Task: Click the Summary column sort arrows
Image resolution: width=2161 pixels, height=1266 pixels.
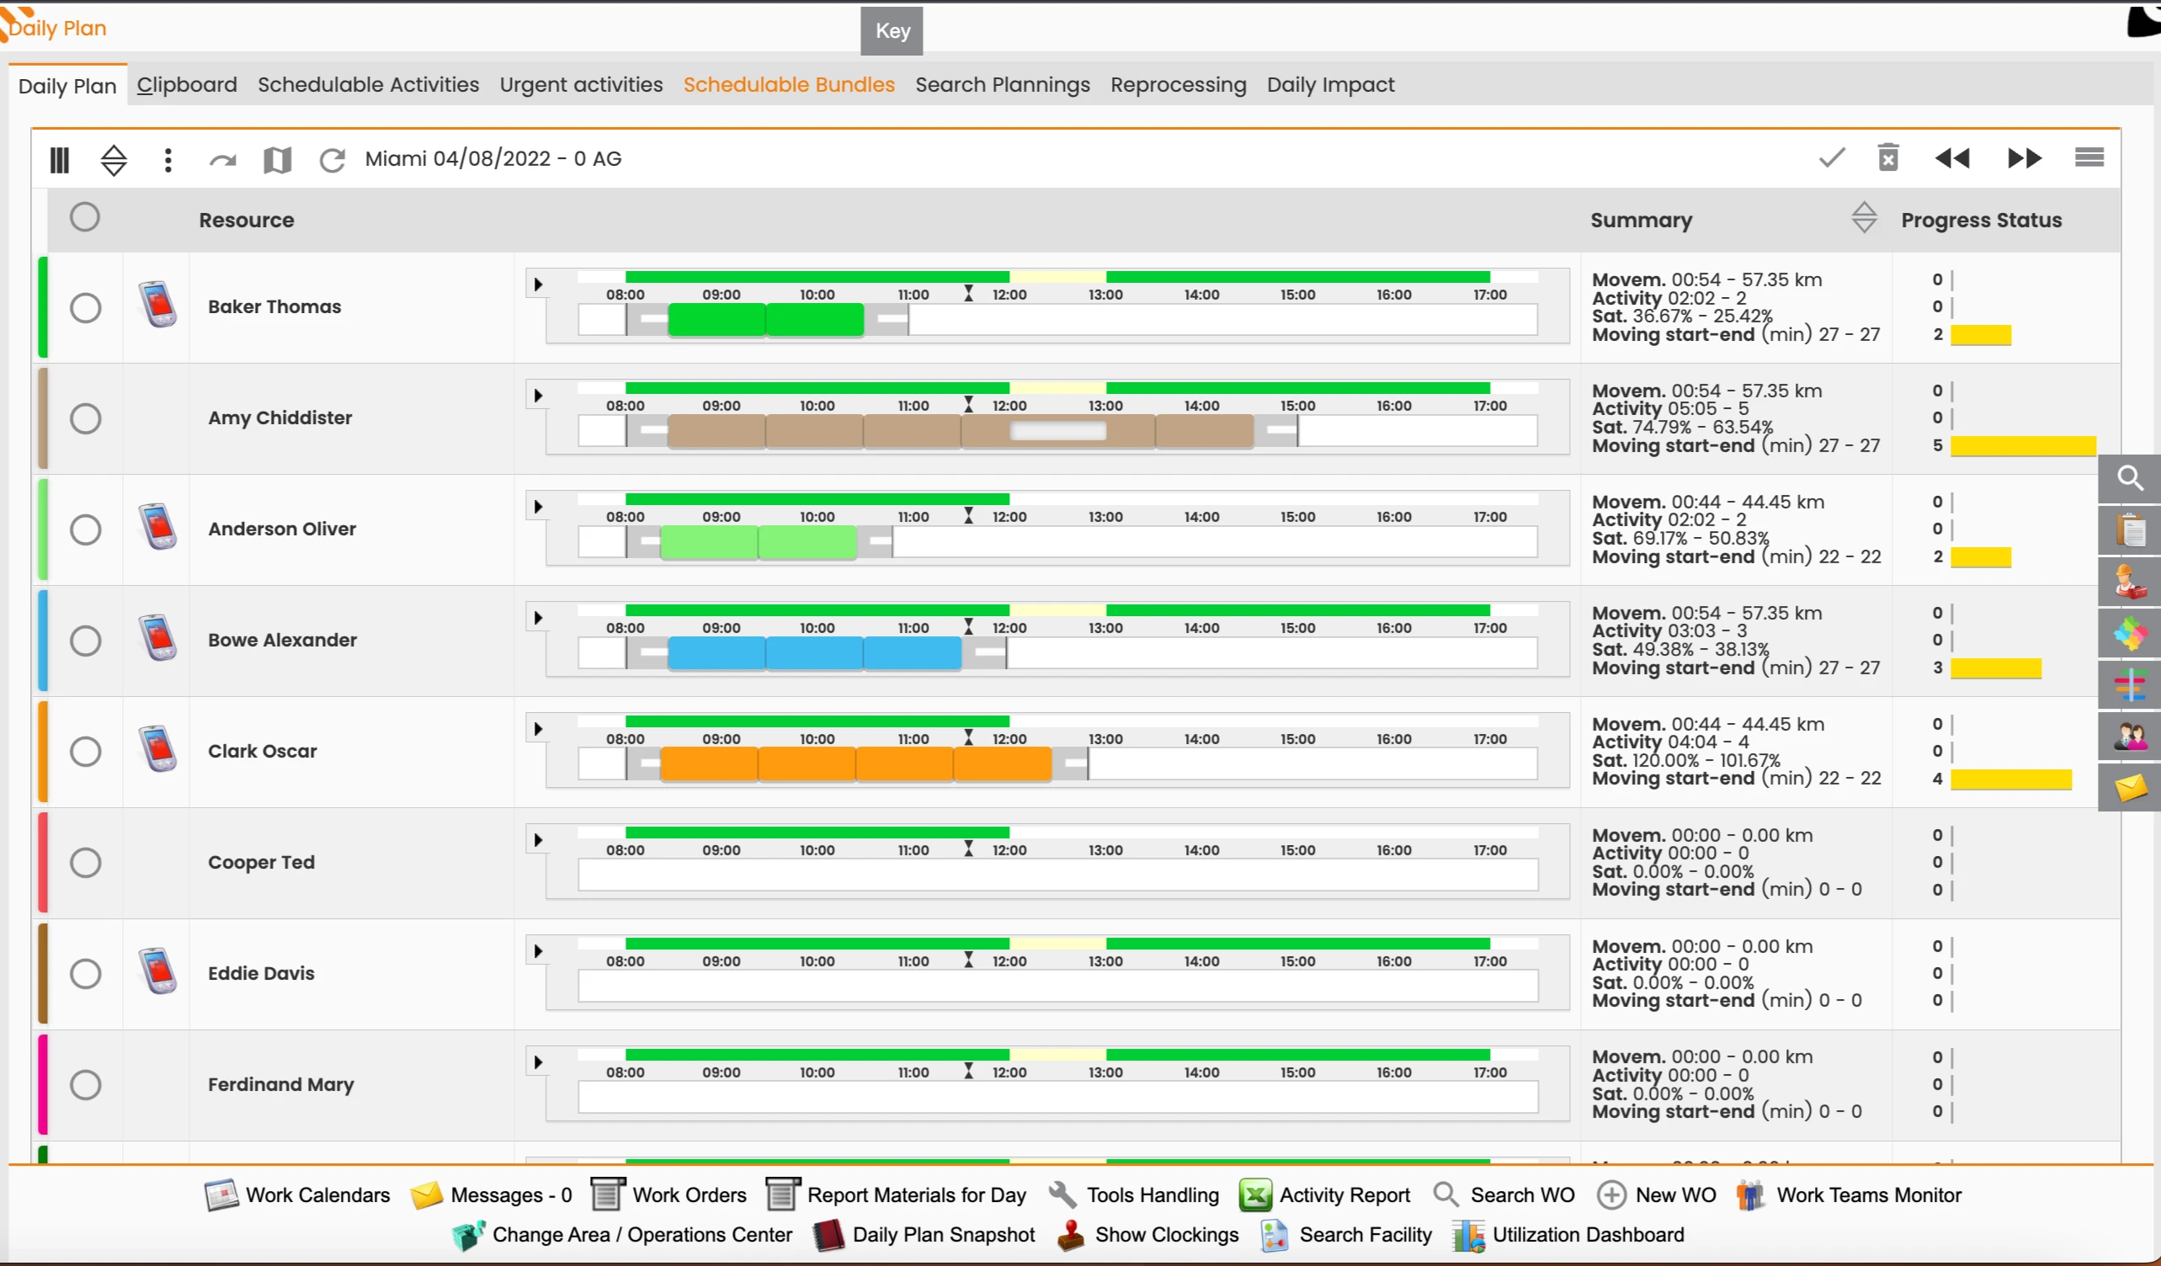Action: (x=1864, y=218)
